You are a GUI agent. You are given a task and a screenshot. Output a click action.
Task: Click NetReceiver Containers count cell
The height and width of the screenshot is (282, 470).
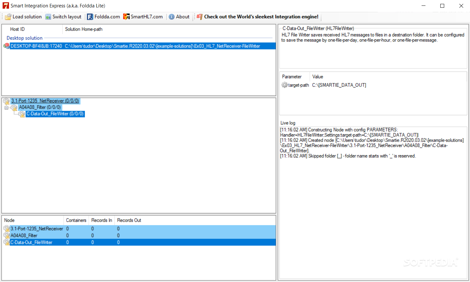click(67, 229)
